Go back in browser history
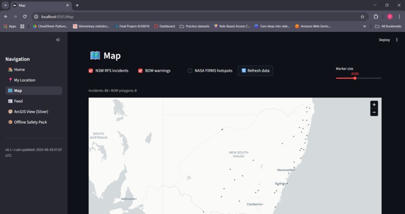Screen dimensions: 405x214 point(6,17)
